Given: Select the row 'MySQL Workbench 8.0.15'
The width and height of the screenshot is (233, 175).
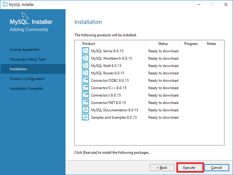Looking at the screenshot, I should click(x=149, y=58).
